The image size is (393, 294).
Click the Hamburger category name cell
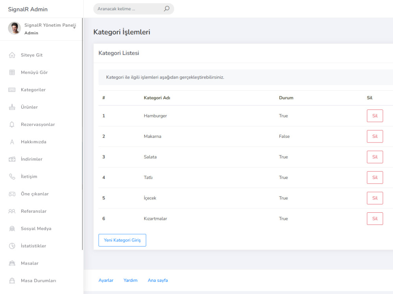(155, 116)
